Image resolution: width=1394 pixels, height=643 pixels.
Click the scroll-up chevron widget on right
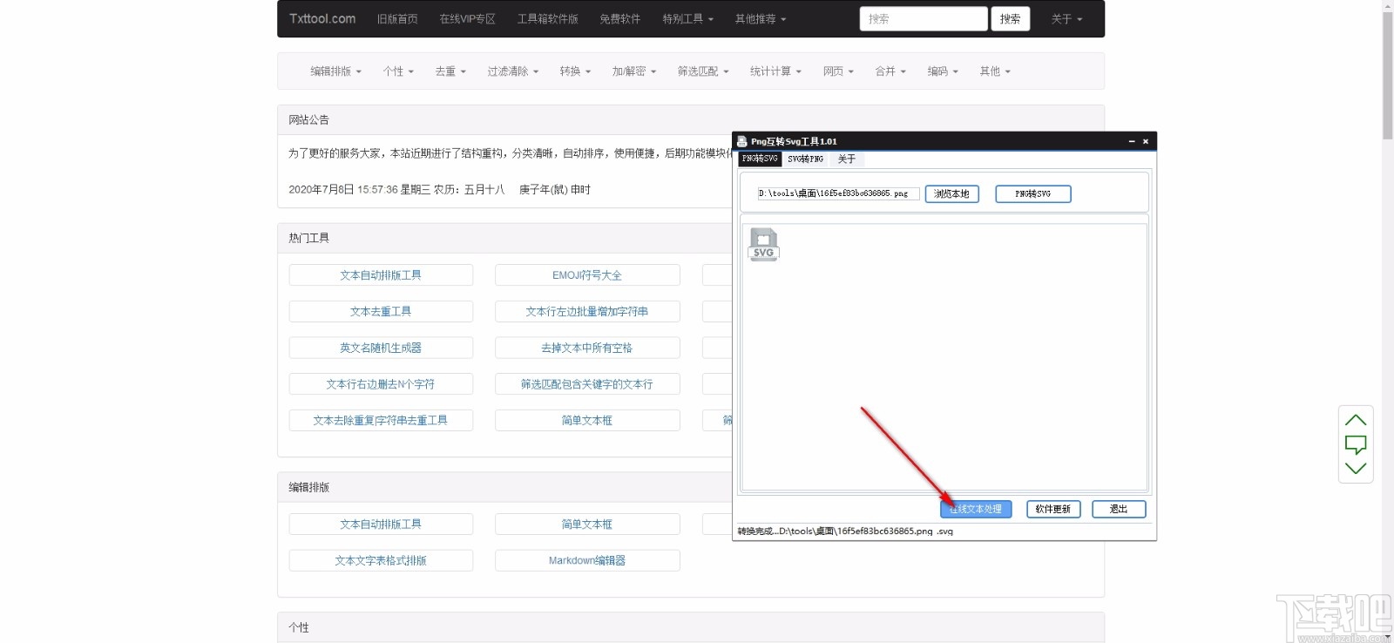click(x=1356, y=420)
